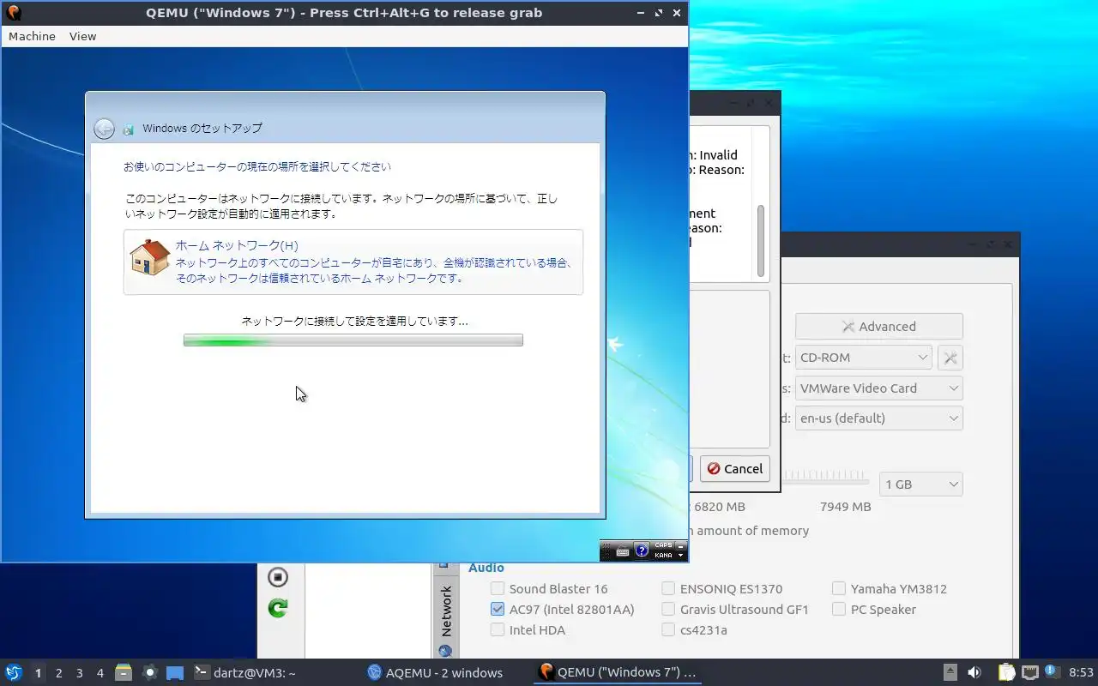Switch to workspace 2
This screenshot has width=1098, height=686.
58,673
